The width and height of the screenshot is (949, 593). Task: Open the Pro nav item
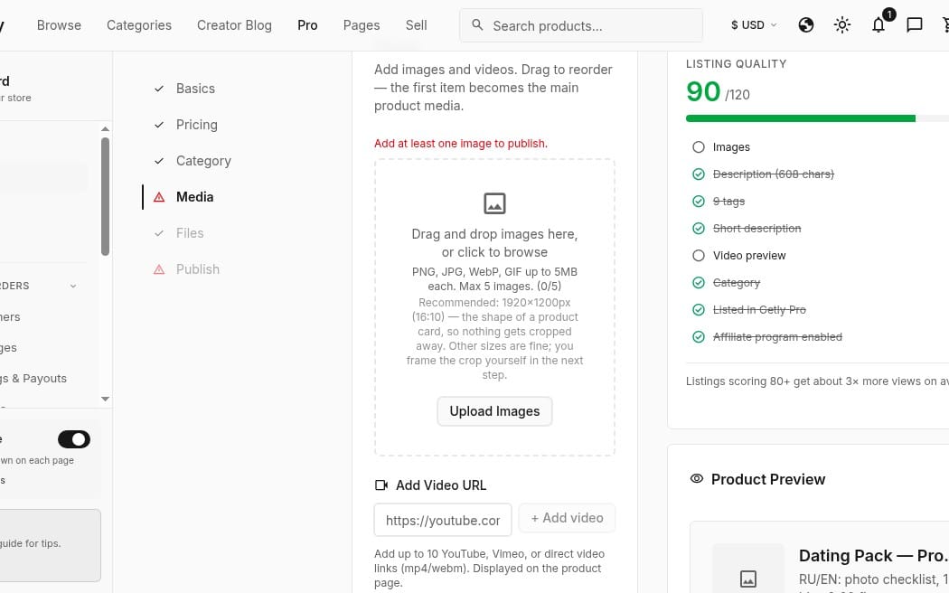click(307, 25)
